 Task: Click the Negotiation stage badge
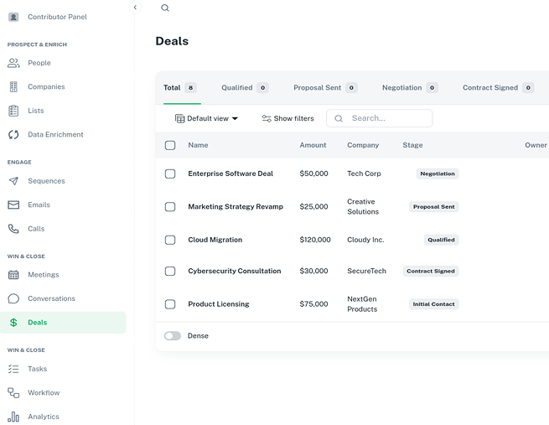click(x=438, y=174)
